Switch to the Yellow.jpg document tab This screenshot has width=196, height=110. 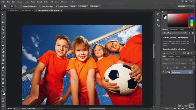(x=19, y=10)
